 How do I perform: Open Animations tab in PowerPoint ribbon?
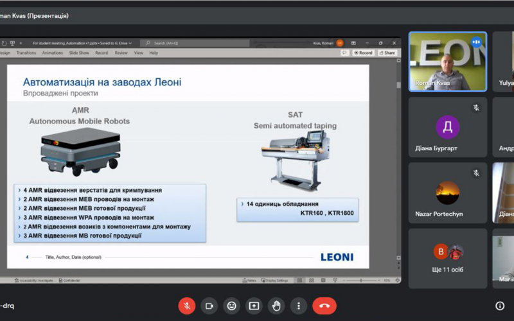pyautogui.click(x=53, y=53)
